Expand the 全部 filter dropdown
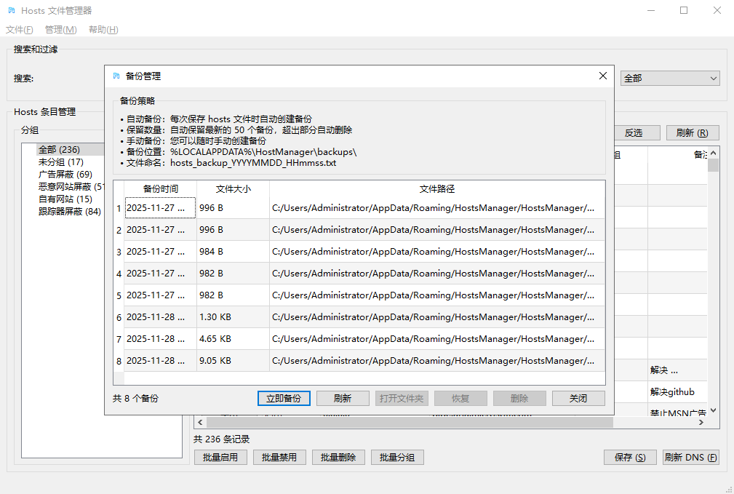Image resolution: width=734 pixels, height=494 pixels. tap(669, 79)
